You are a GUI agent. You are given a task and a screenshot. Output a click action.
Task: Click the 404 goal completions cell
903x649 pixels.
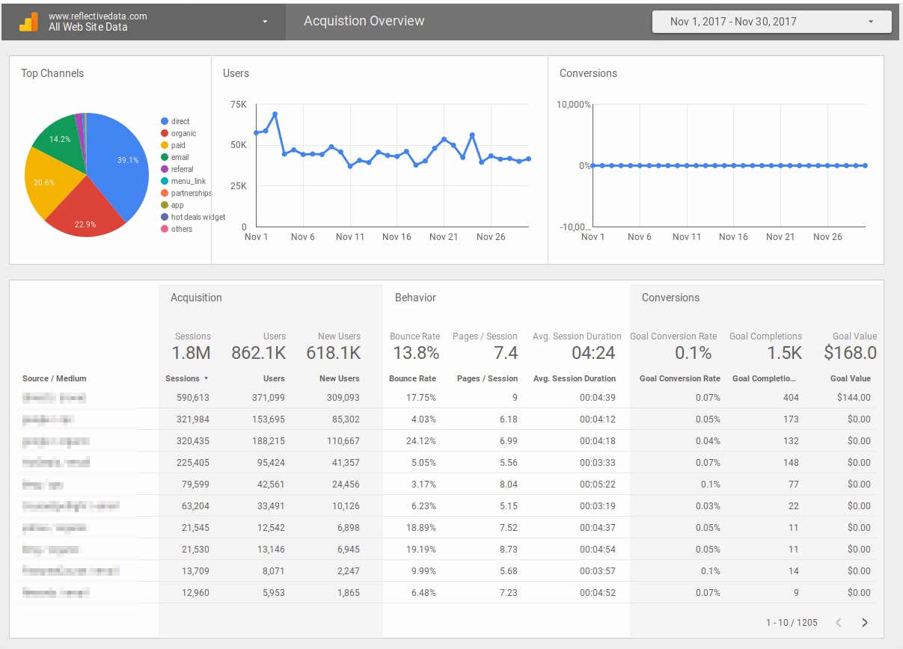[x=791, y=398]
